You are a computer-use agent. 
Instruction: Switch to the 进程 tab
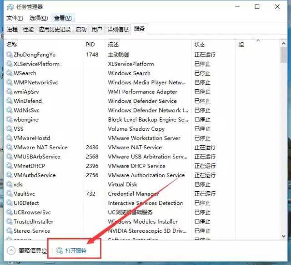pyautogui.click(x=12, y=30)
